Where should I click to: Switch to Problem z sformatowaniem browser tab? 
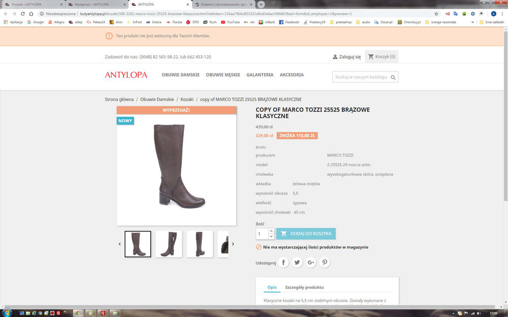coord(224,5)
